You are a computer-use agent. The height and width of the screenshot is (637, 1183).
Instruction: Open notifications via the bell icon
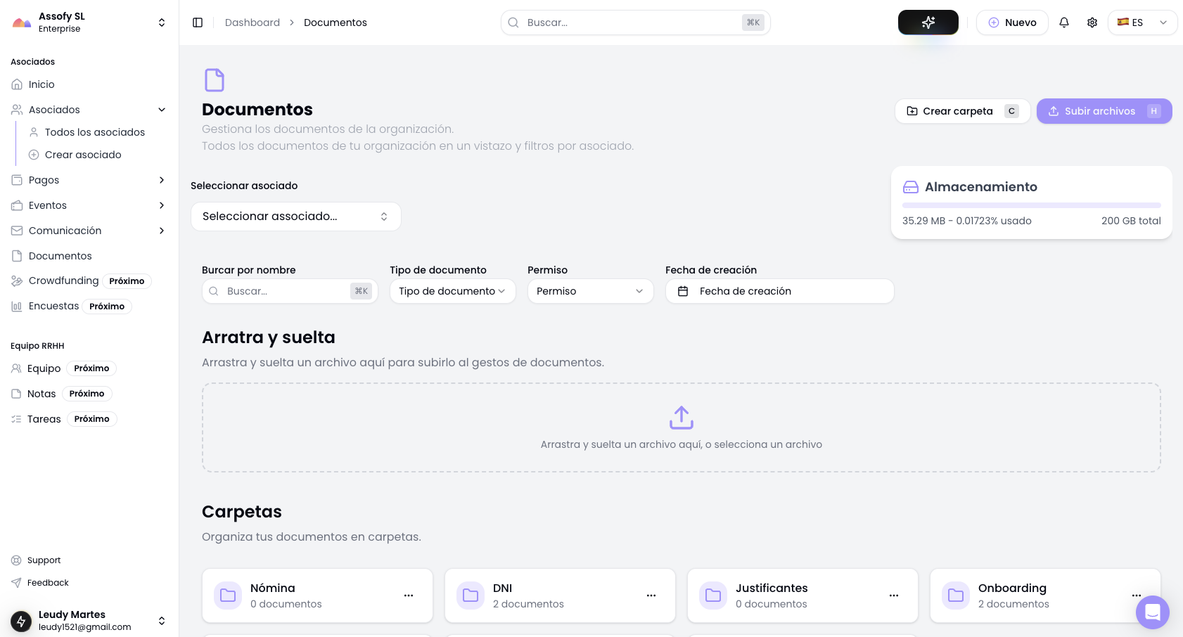1064,22
